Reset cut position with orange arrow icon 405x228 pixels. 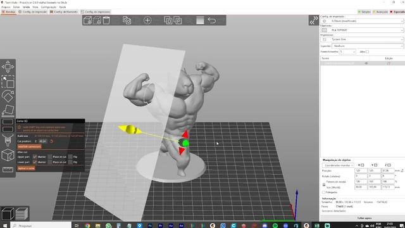[x=52, y=141]
